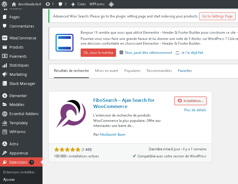Image resolution: width=238 pixels, height=184 pixels.
Task: Switch to the Favorites tab
Action: (x=185, y=71)
